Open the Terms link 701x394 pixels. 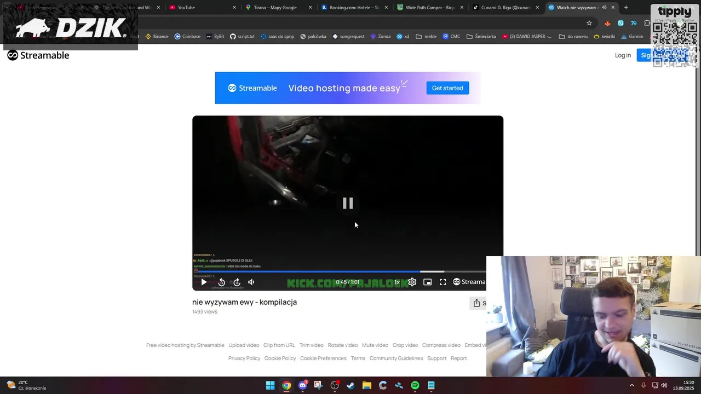(358, 358)
